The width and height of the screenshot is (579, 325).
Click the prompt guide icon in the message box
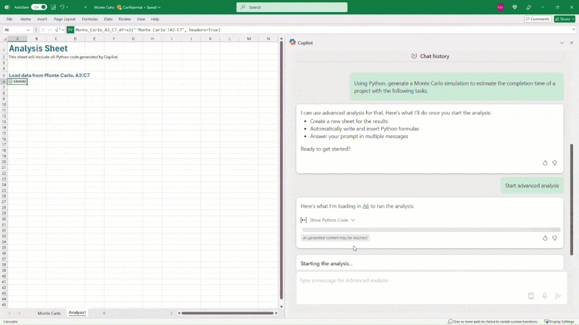pos(531,296)
